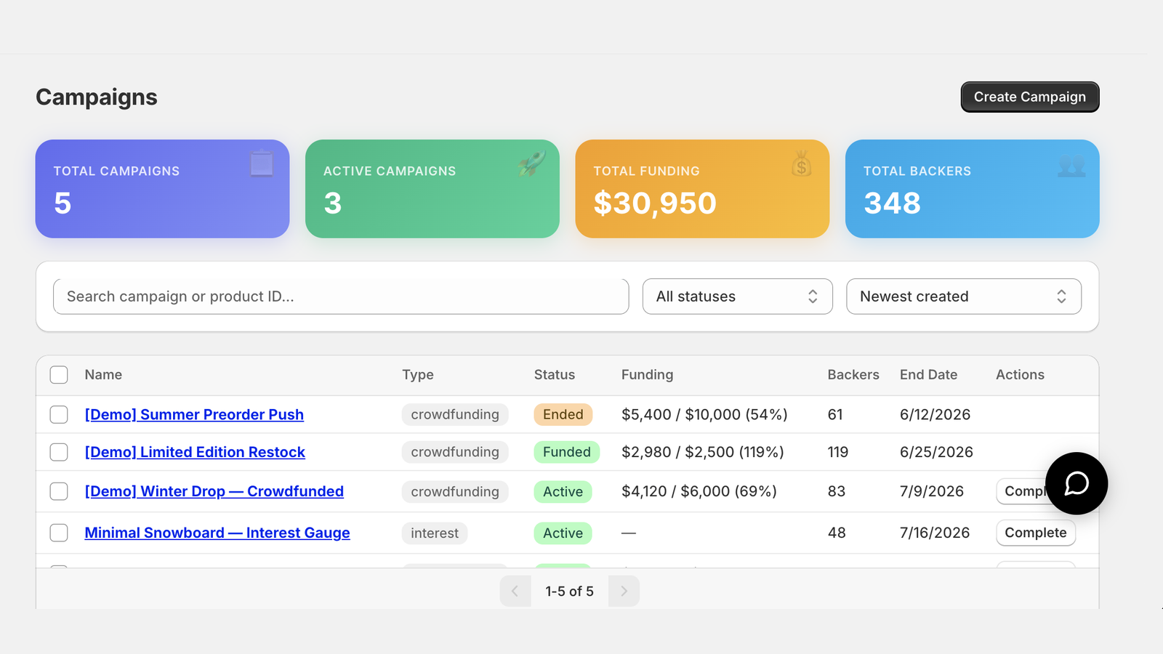Complete the Minimal Snowboard campaign
This screenshot has width=1163, height=654.
pos(1035,533)
